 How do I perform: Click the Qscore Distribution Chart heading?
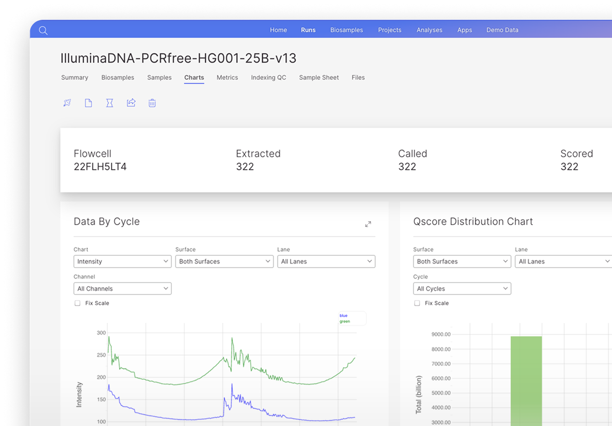473,222
